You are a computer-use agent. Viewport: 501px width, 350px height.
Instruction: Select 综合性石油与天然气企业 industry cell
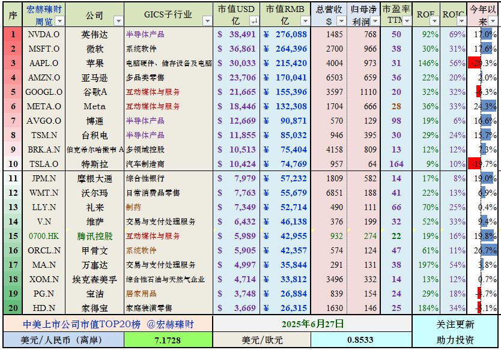[x=168, y=279]
